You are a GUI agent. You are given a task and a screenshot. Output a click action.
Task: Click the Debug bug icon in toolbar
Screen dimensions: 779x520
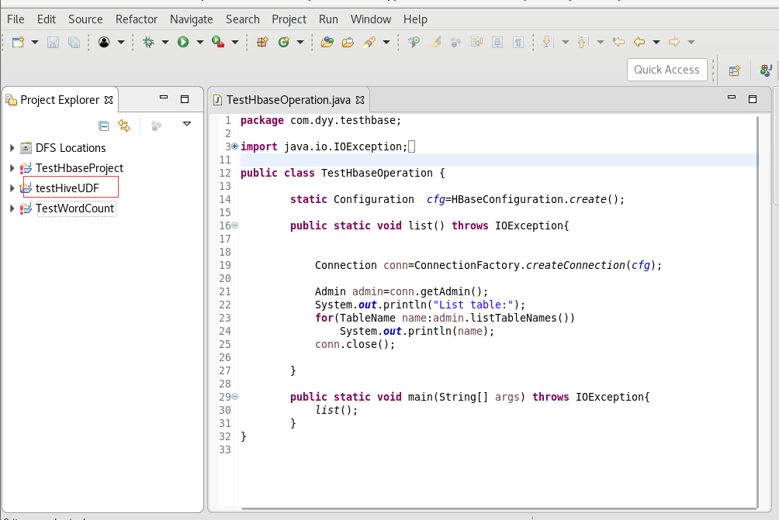tap(148, 42)
